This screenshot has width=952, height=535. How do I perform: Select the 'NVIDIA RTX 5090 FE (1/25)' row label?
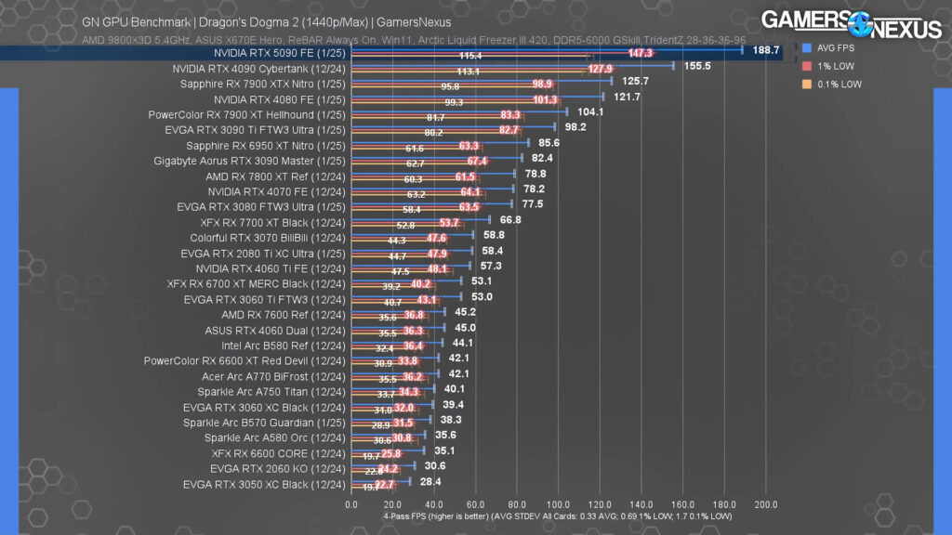click(279, 53)
